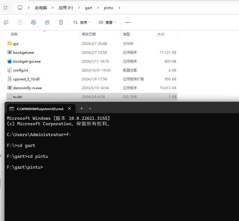
Task: Close the cmd.exe terminal tab
Action: click(x=70, y=109)
